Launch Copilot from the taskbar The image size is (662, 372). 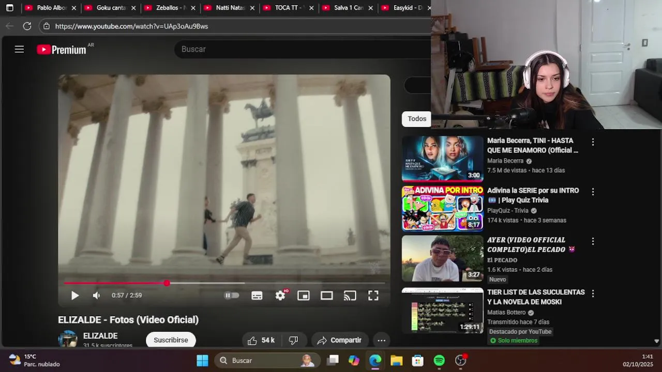(x=354, y=361)
